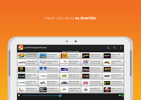Play Maxima 104.3 FM station
Viewport: 141px width, 100px height.
tap(113, 90)
